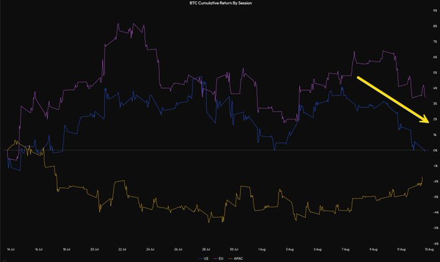This screenshot has width=440, height=262.
Task: Click the 26 Jul date label
Action: click(178, 249)
